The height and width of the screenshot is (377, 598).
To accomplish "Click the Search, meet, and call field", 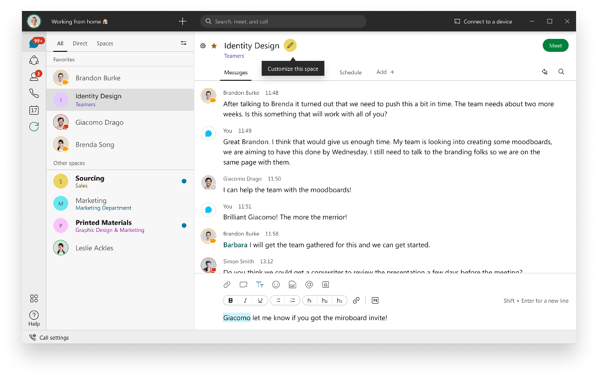I will [x=283, y=21].
